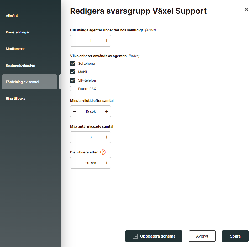
Task: Open the Allmänt section
Action: point(12,16)
